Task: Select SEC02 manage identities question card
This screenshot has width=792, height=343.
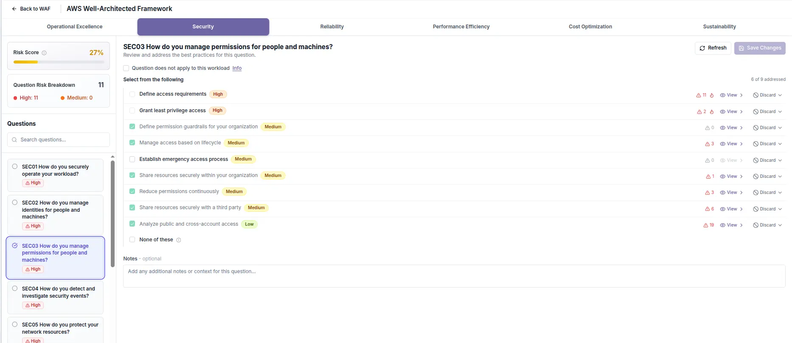Action: 56,215
